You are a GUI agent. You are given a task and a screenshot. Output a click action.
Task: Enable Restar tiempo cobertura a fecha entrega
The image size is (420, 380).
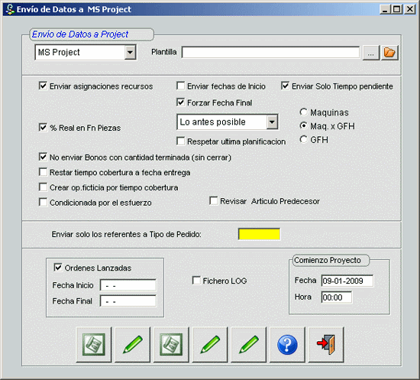click(43, 172)
